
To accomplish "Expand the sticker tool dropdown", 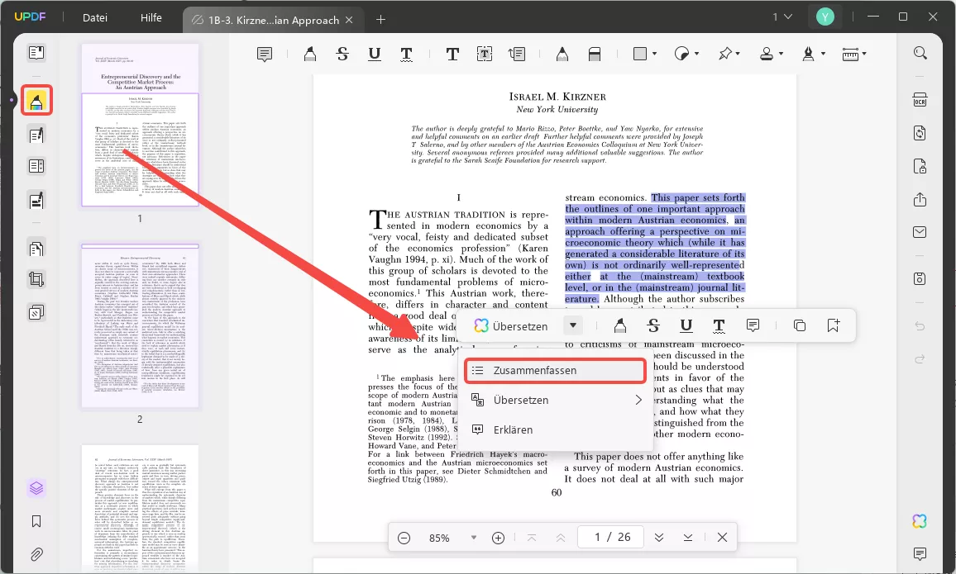I will 696,55.
